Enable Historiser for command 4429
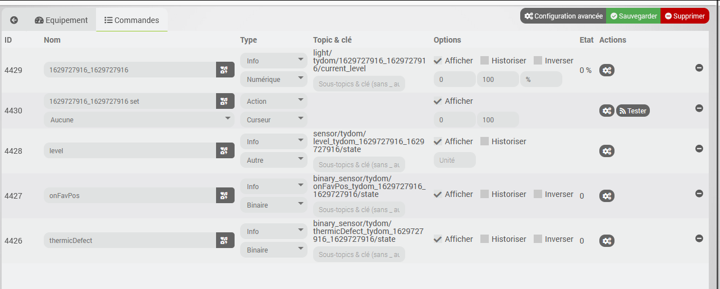The width and height of the screenshot is (720, 289). click(x=484, y=61)
